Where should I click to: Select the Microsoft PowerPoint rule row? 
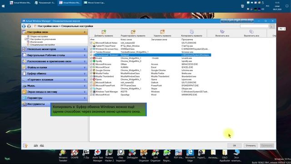tap(150, 86)
